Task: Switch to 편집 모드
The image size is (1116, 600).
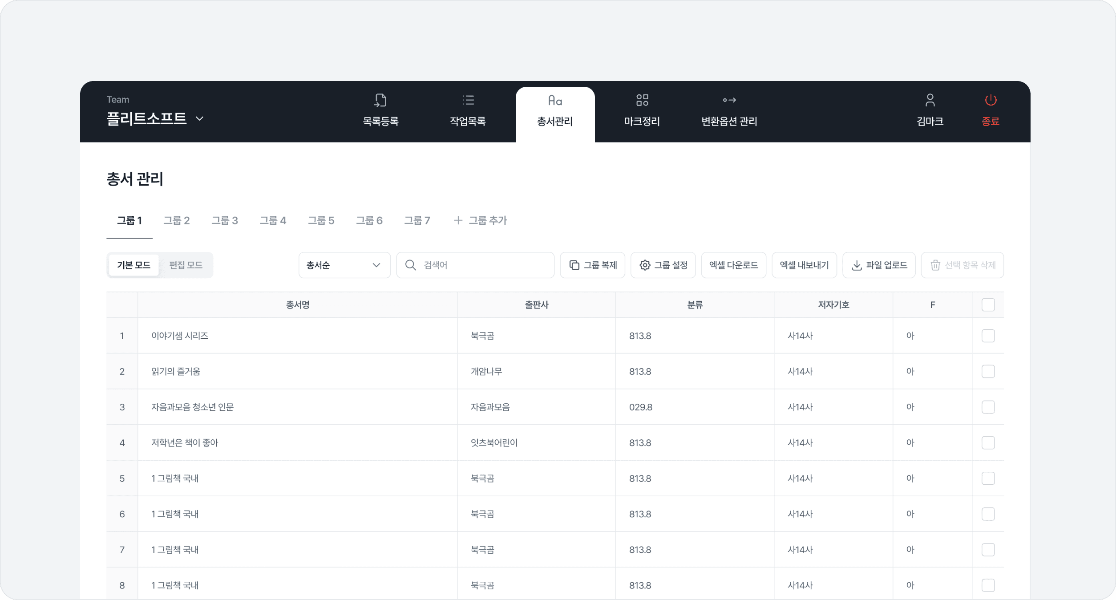Action: [186, 265]
